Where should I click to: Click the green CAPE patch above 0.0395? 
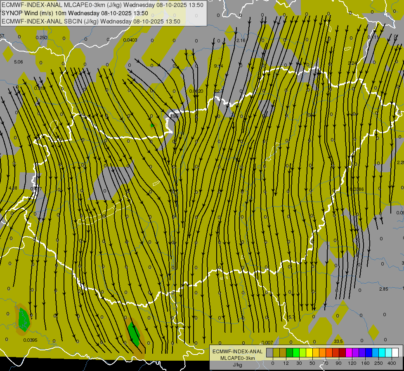[24, 319]
